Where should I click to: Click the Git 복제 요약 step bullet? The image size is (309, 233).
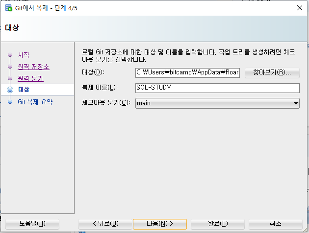coord(10,102)
